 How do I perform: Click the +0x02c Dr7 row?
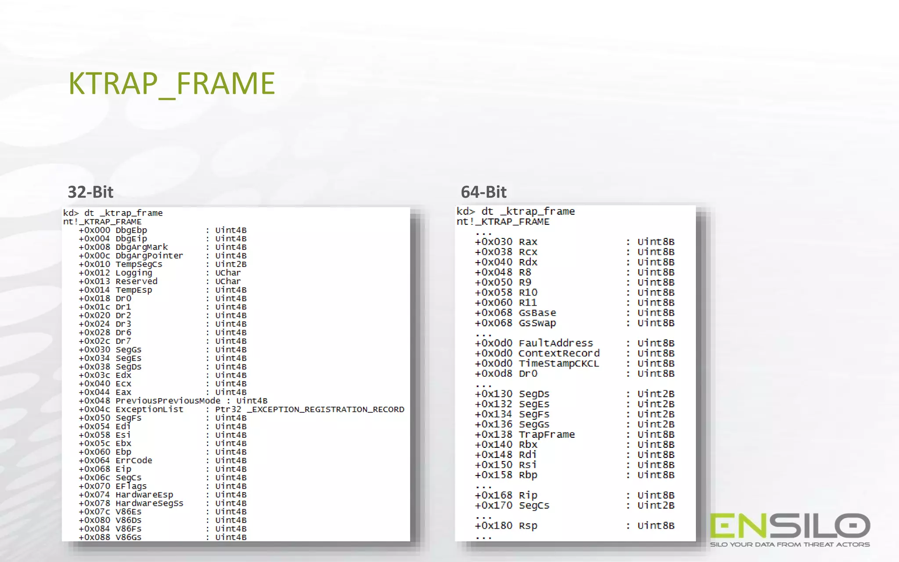tap(162, 341)
